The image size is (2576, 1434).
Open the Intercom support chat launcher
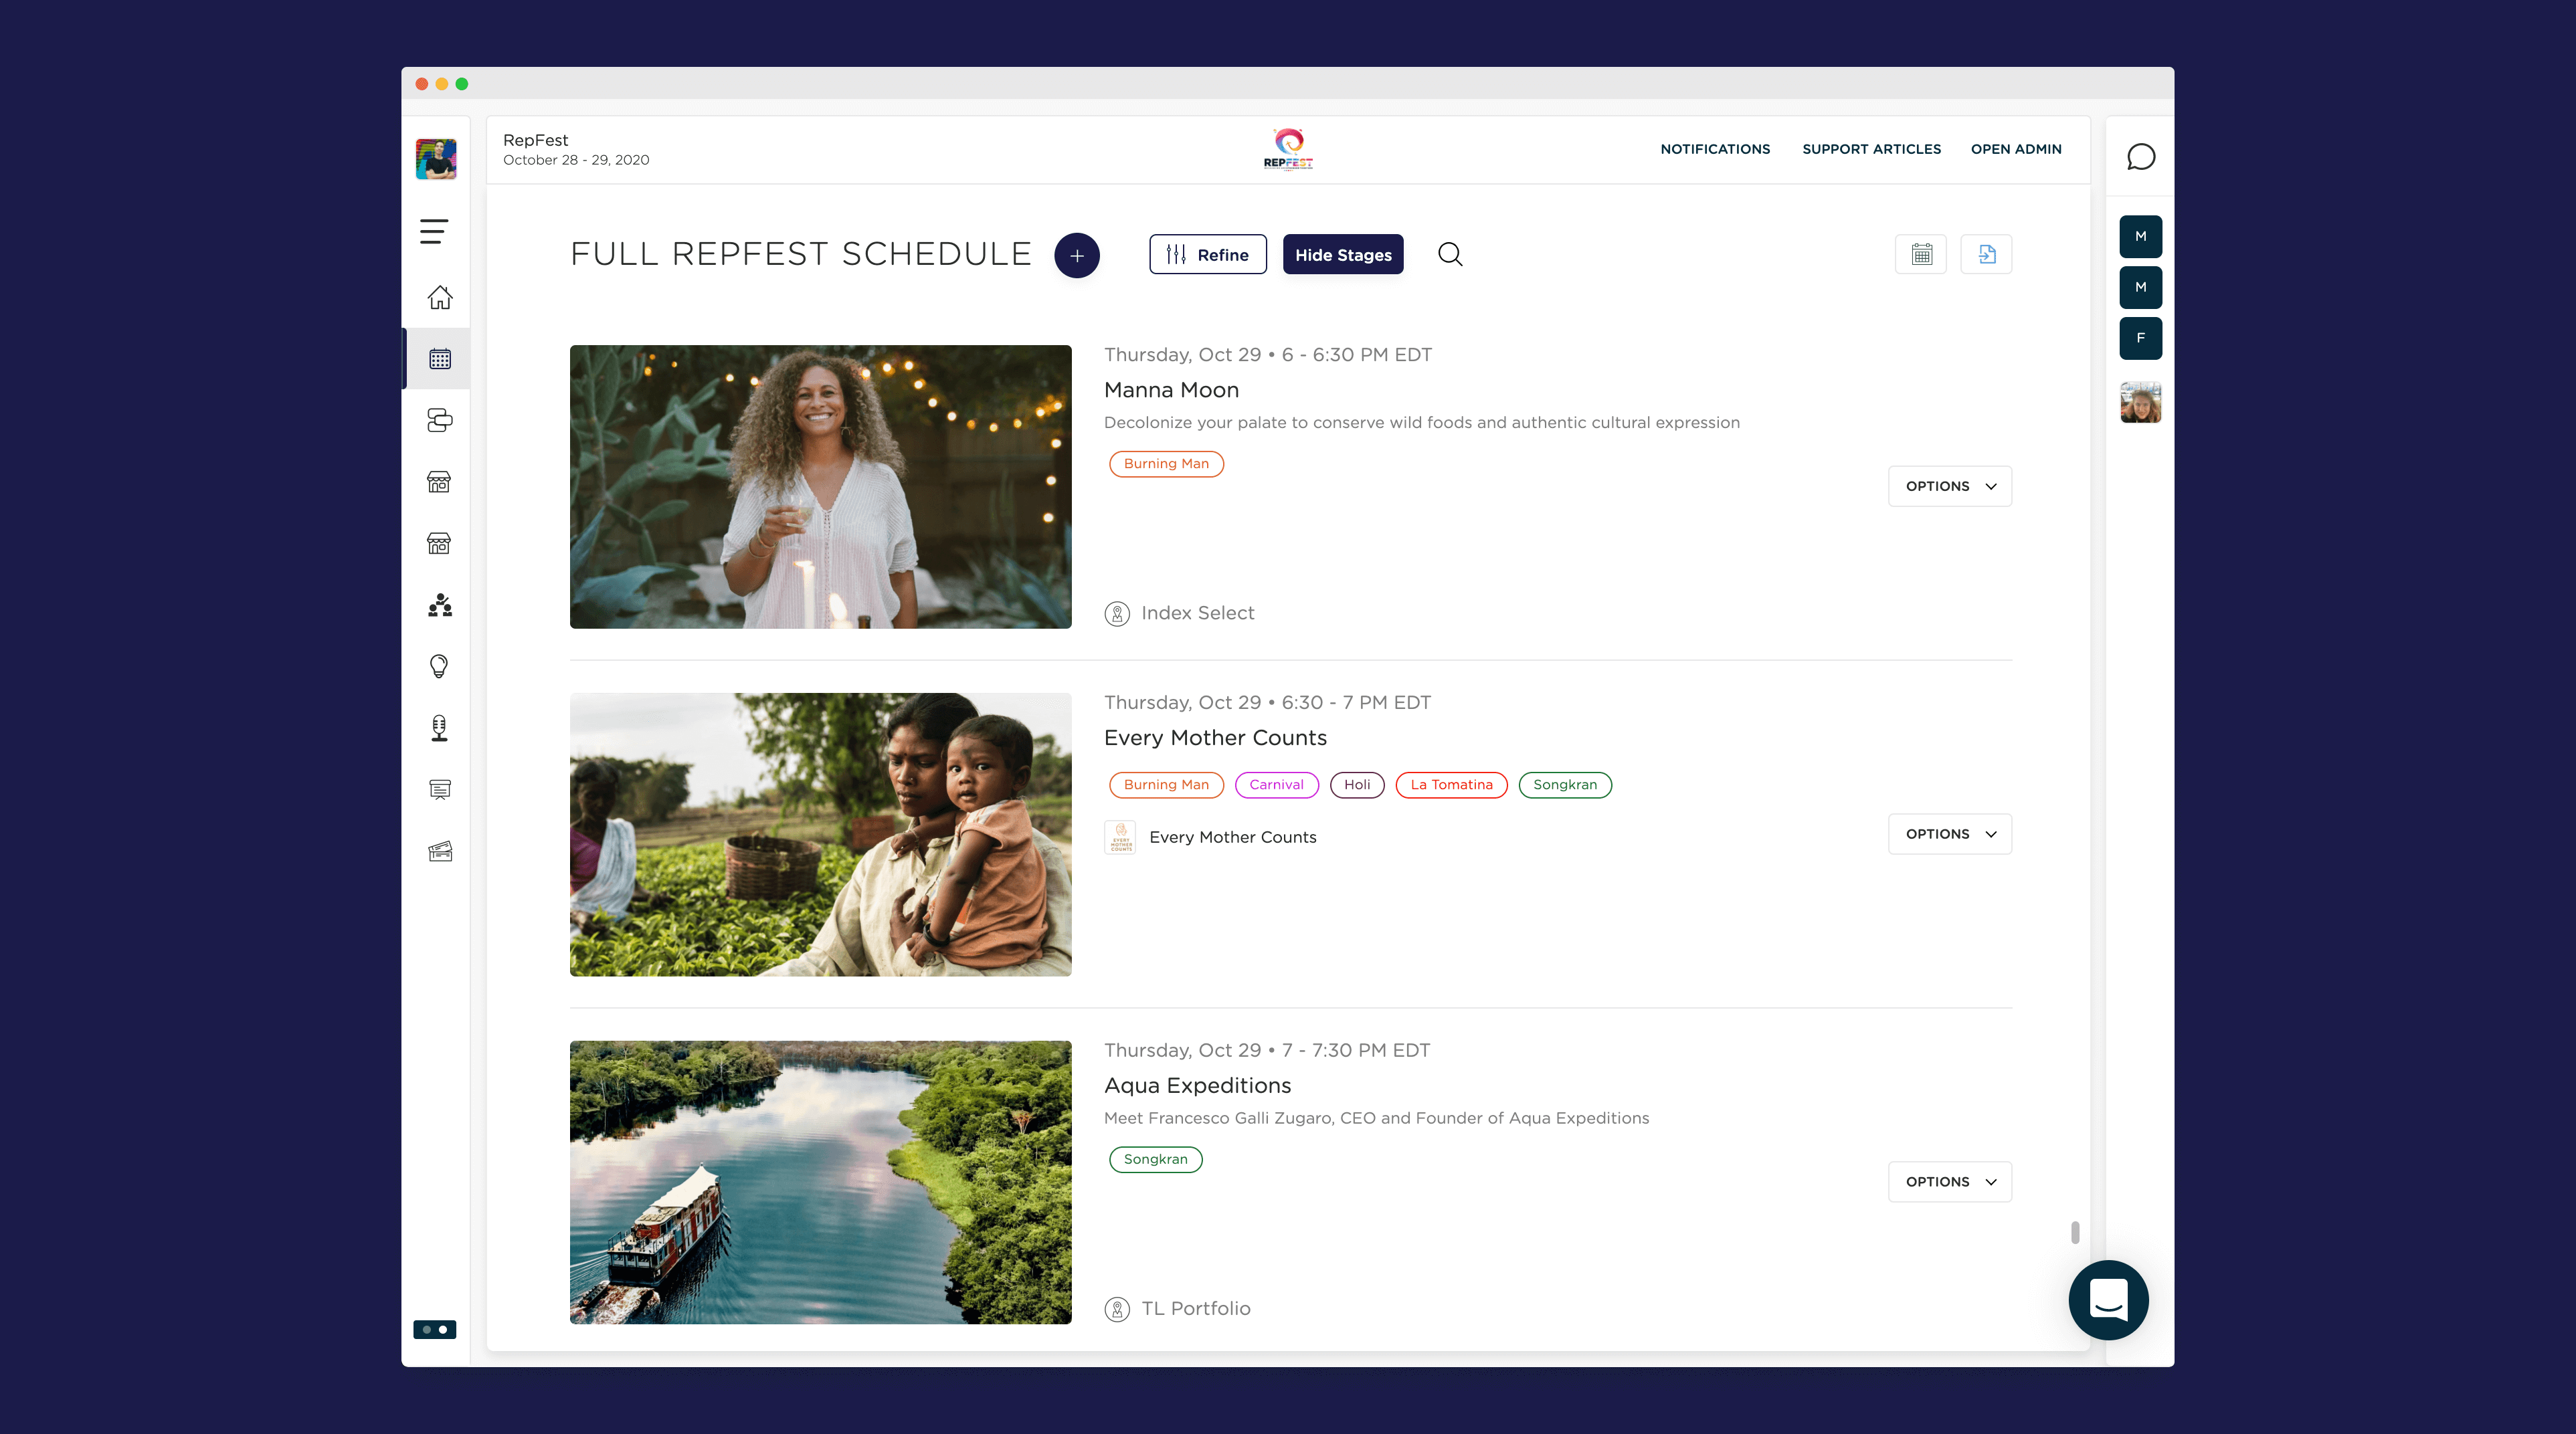tap(2108, 1299)
